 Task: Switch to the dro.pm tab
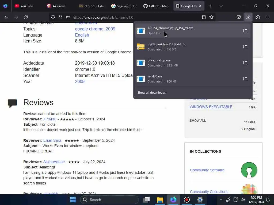tap(92, 6)
